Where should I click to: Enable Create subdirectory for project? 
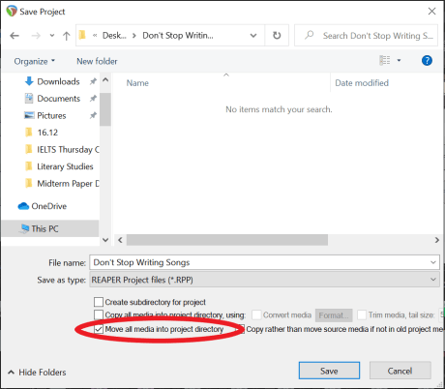coord(99,302)
